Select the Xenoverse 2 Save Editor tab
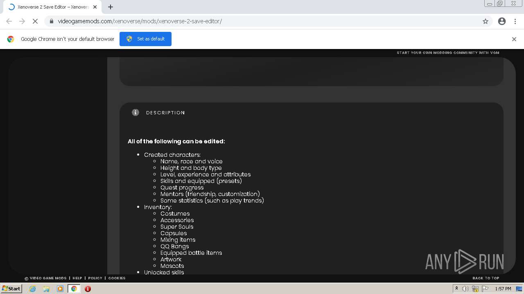This screenshot has width=524, height=294. pyautogui.click(x=52, y=7)
